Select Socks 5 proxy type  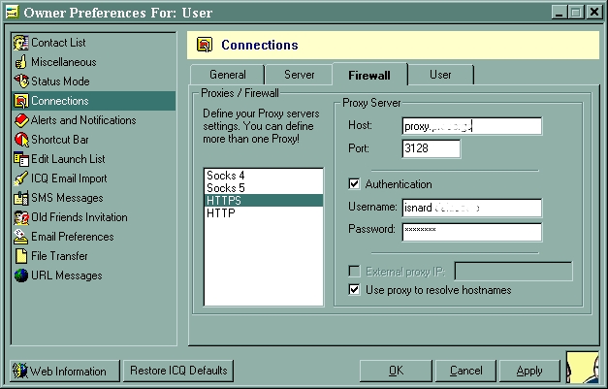[x=264, y=188]
